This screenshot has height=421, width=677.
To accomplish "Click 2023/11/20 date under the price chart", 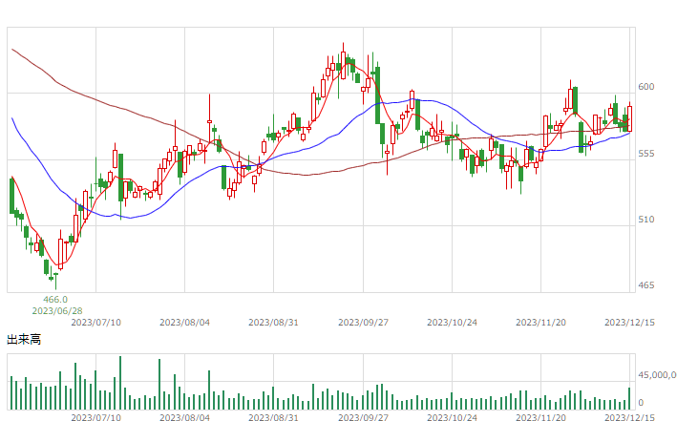I will tap(540, 323).
